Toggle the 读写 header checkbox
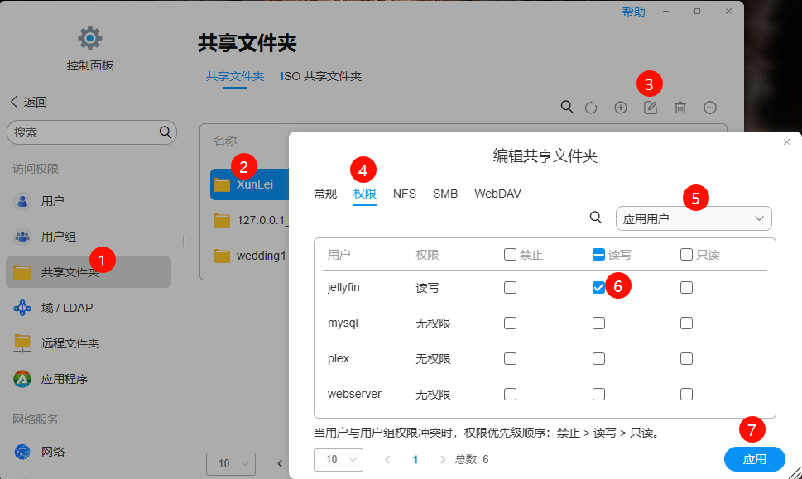 point(598,255)
